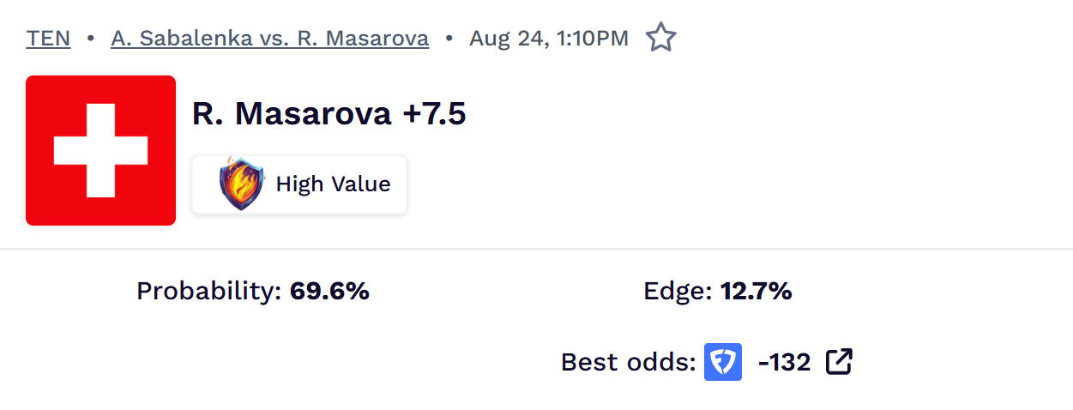Click the Aug 24, 1:10PM match time

(x=549, y=39)
